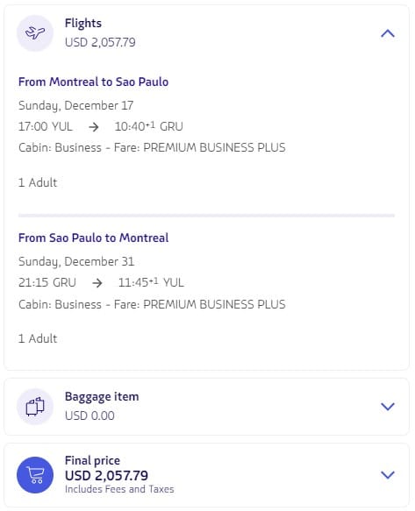Click the Sunday, December 17 departure date

pos(75,105)
